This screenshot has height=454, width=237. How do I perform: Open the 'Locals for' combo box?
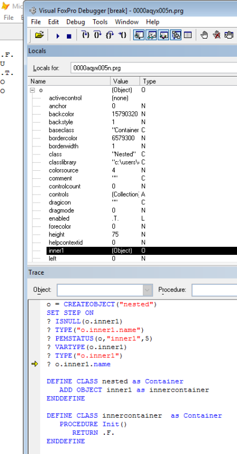pyautogui.click(x=154, y=68)
